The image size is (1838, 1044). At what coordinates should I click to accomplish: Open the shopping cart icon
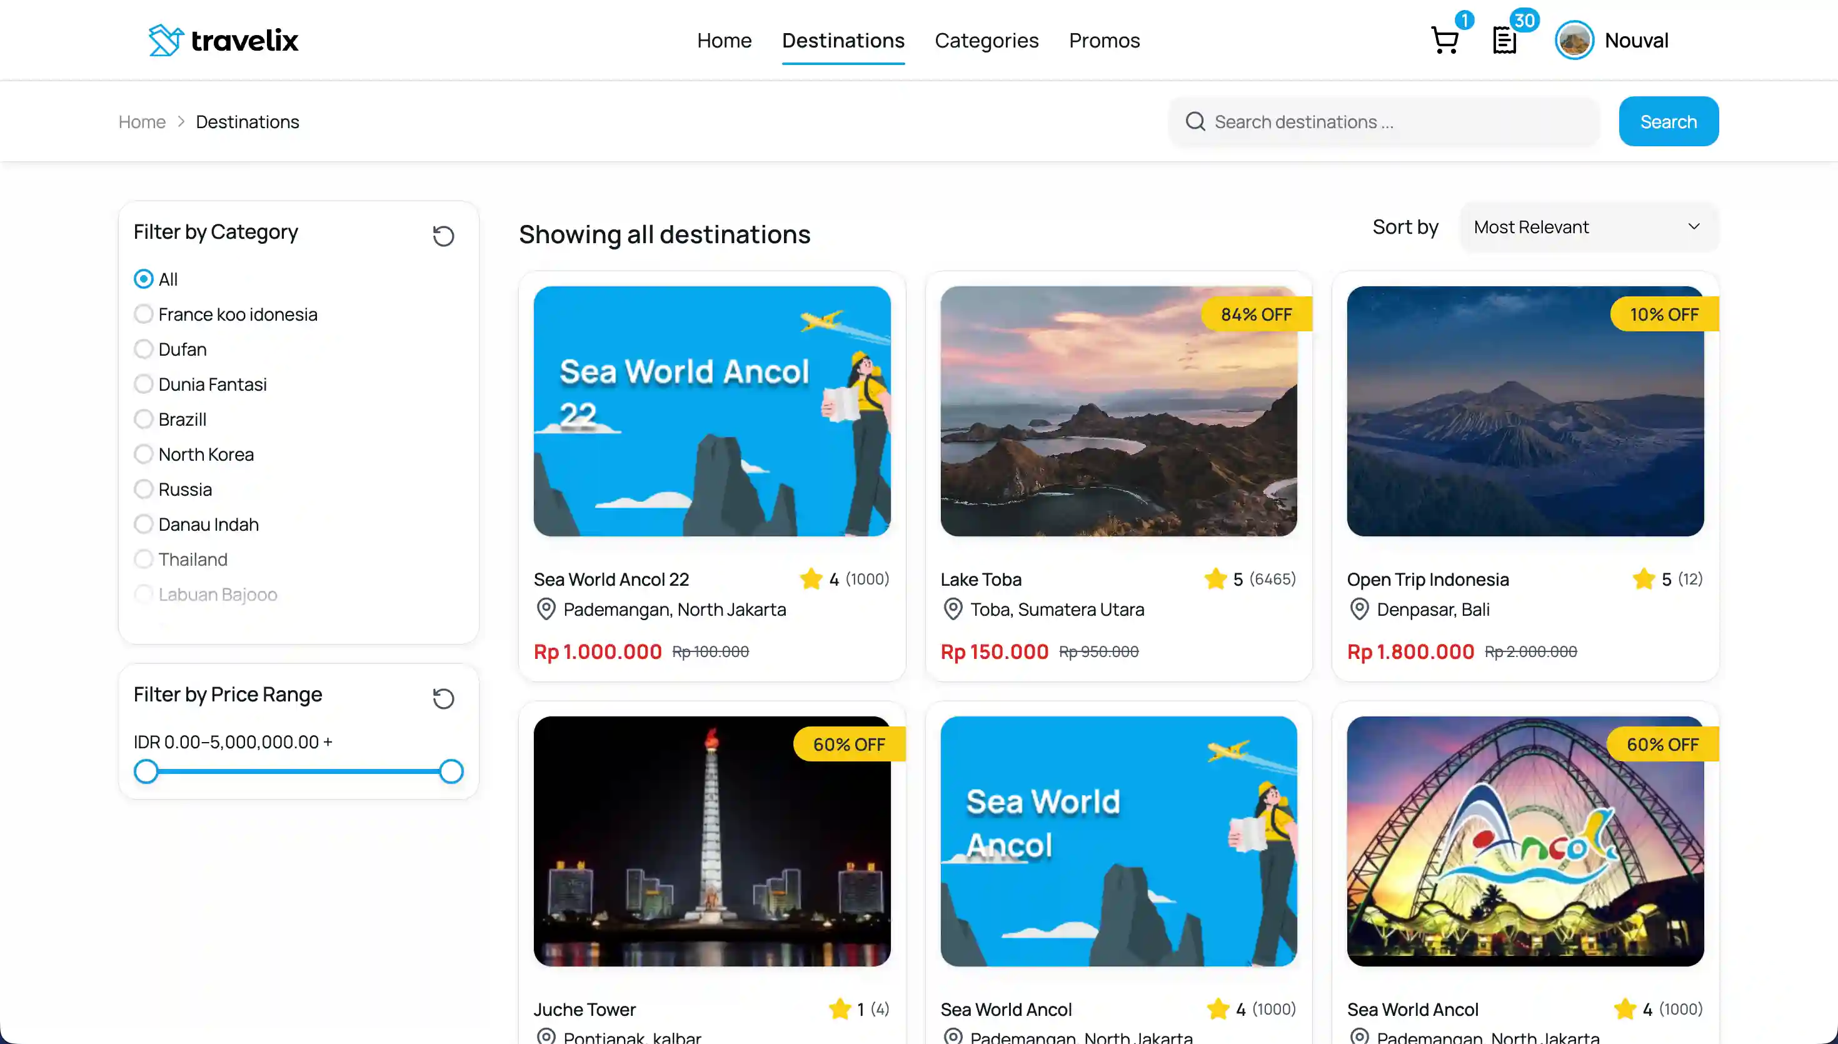tap(1444, 40)
